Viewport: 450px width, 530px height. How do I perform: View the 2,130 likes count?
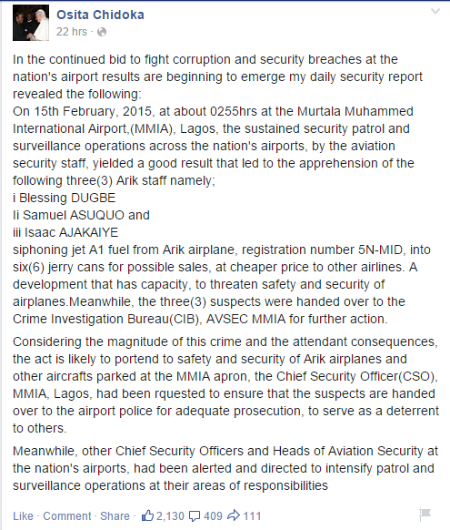tap(170, 515)
